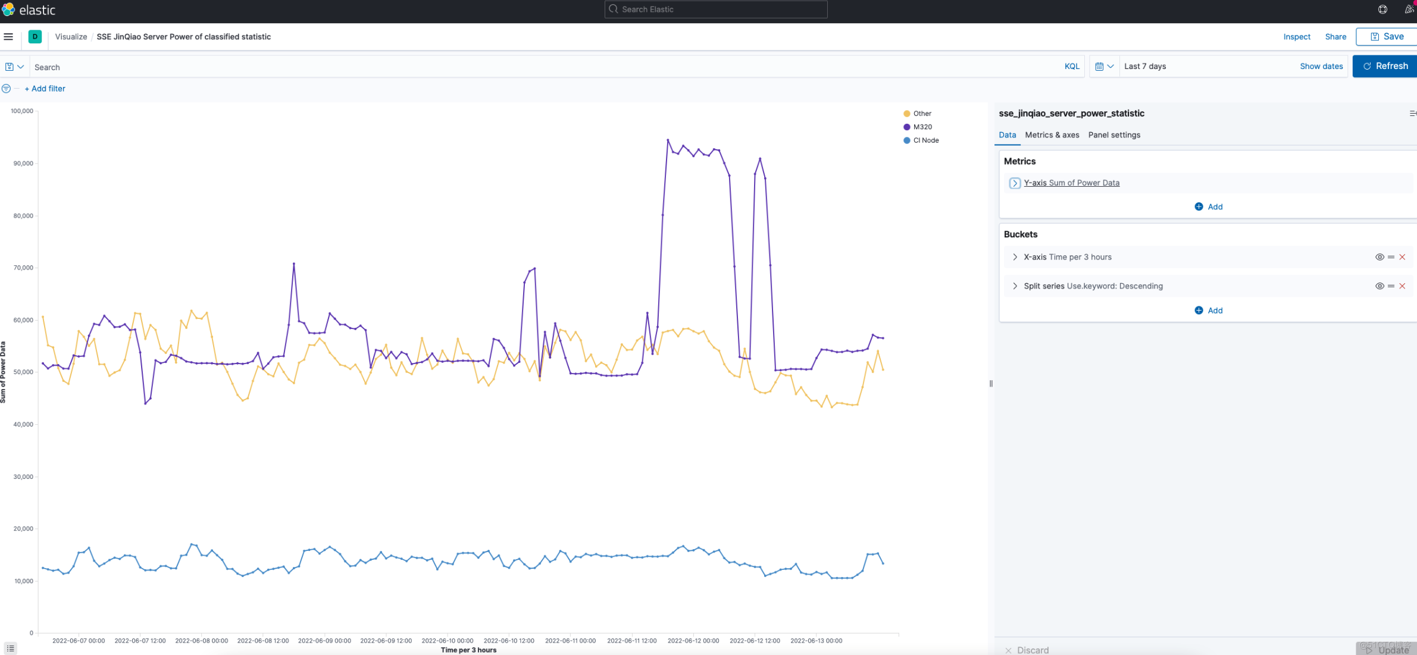Click the CI Node legend color dot
Screen dimensions: 1417x655
tap(906, 141)
